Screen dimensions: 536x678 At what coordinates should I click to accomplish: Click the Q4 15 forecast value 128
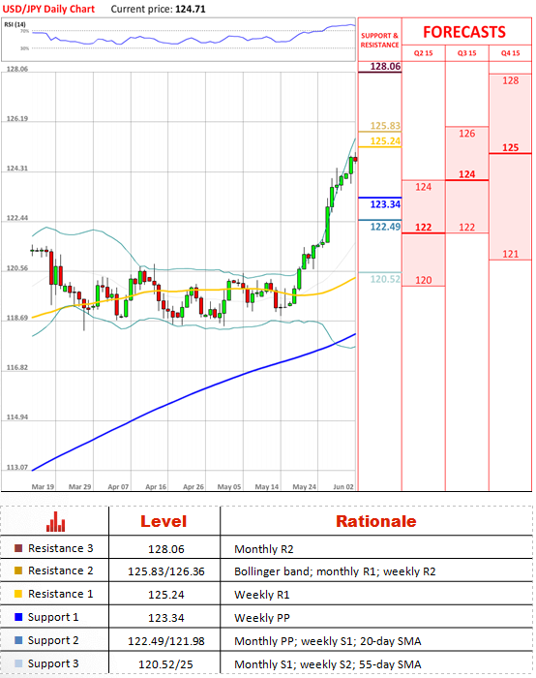tap(511, 80)
